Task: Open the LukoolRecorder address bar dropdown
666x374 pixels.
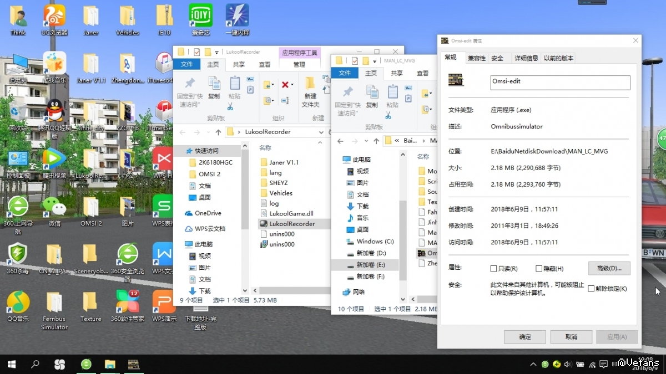Action: (x=321, y=132)
